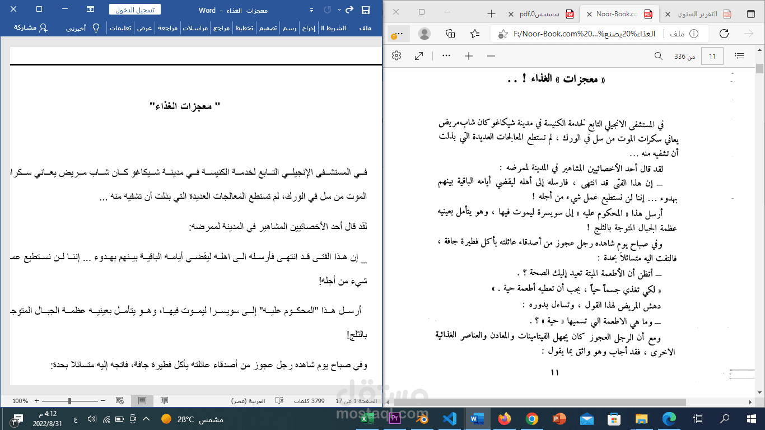Switch to Read Mode view in Word status bar
This screenshot has width=765, height=430.
pos(164,401)
